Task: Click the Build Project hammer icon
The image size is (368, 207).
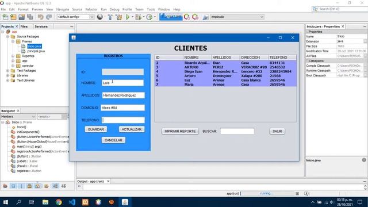Action: [x=110, y=17]
